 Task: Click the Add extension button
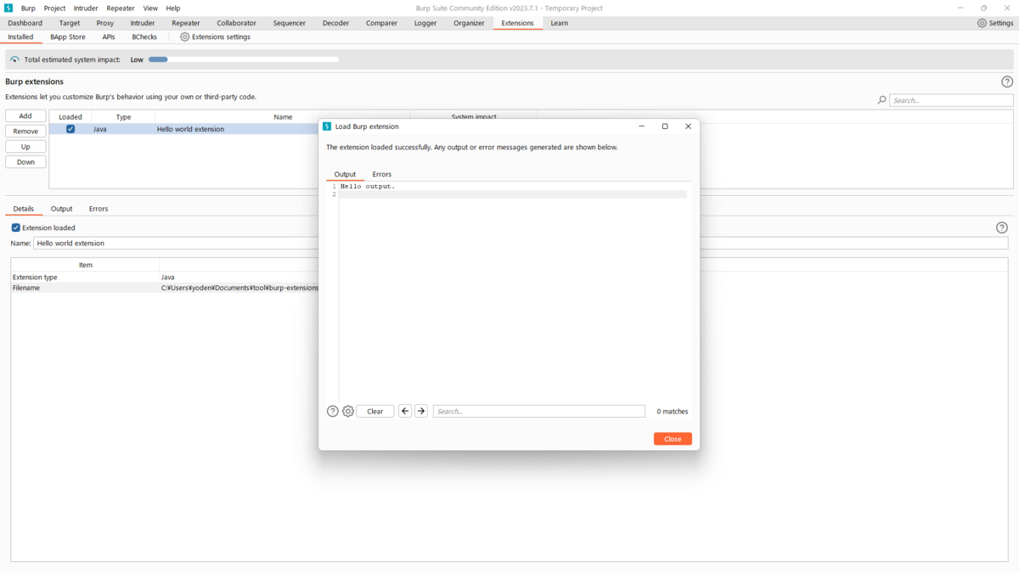[x=25, y=116]
